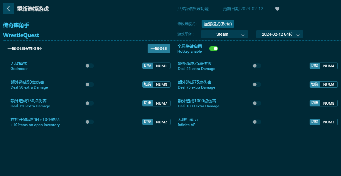Enable +10 Items on open inventory
This screenshot has width=341, height=176.
[90, 122]
